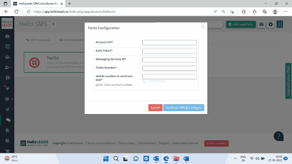Open the hamburger list menu in header

(x=261, y=24)
